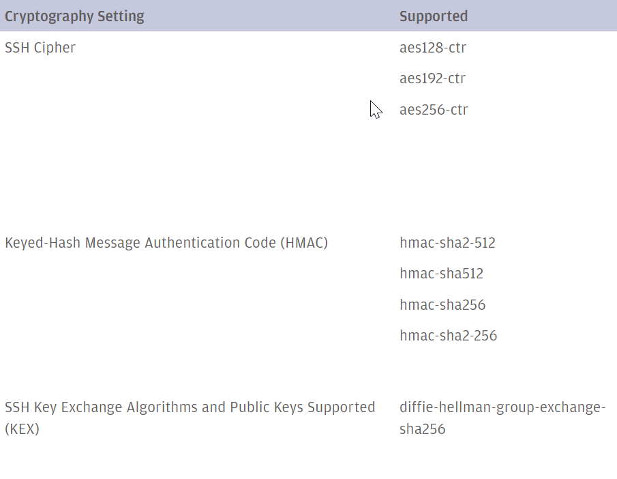The height and width of the screenshot is (479, 617).
Task: Click the "Cryptography Setting" column header
Action: coord(74,16)
